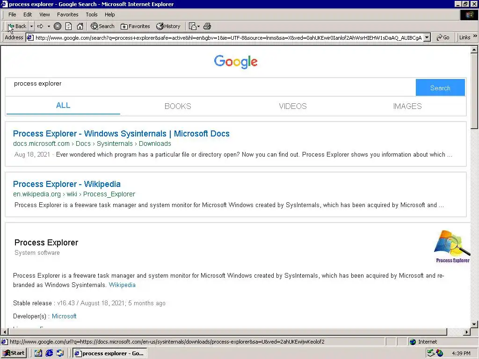Click the Process Explorer knowledge panel heading
The height and width of the screenshot is (359, 479).
point(46,243)
